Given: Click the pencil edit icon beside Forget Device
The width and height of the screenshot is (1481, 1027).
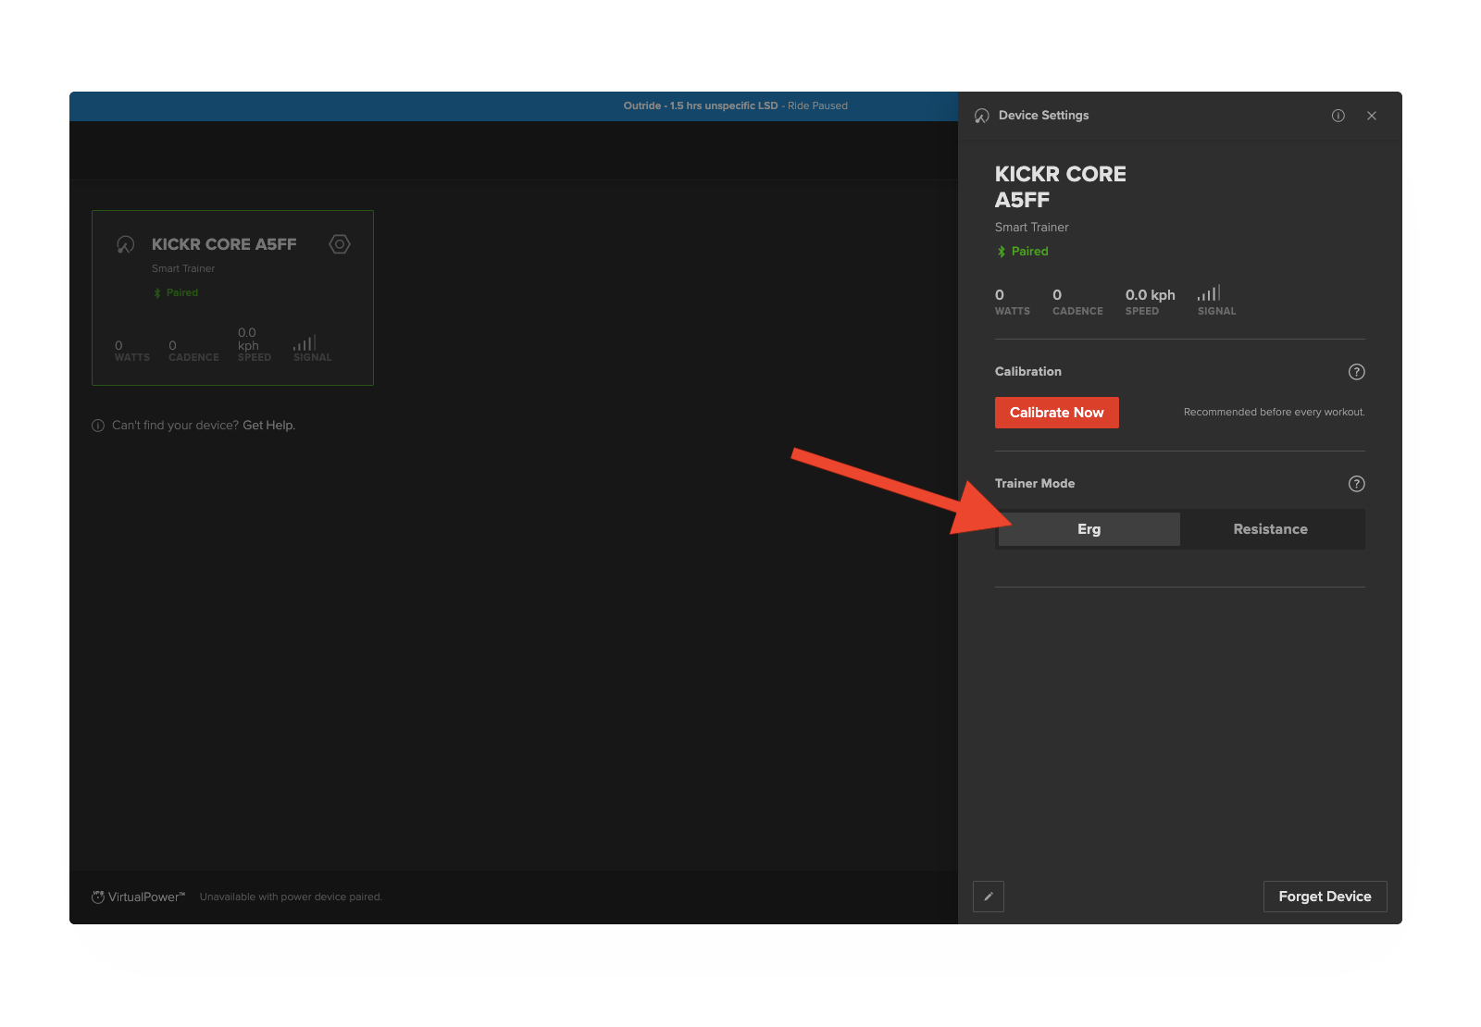Looking at the screenshot, I should coord(989,897).
